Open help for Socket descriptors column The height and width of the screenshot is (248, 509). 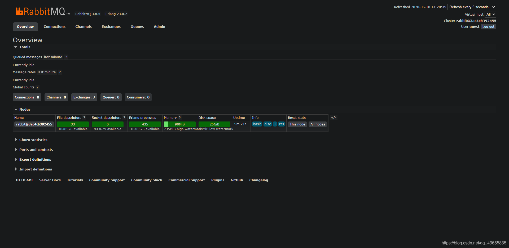[124, 118]
